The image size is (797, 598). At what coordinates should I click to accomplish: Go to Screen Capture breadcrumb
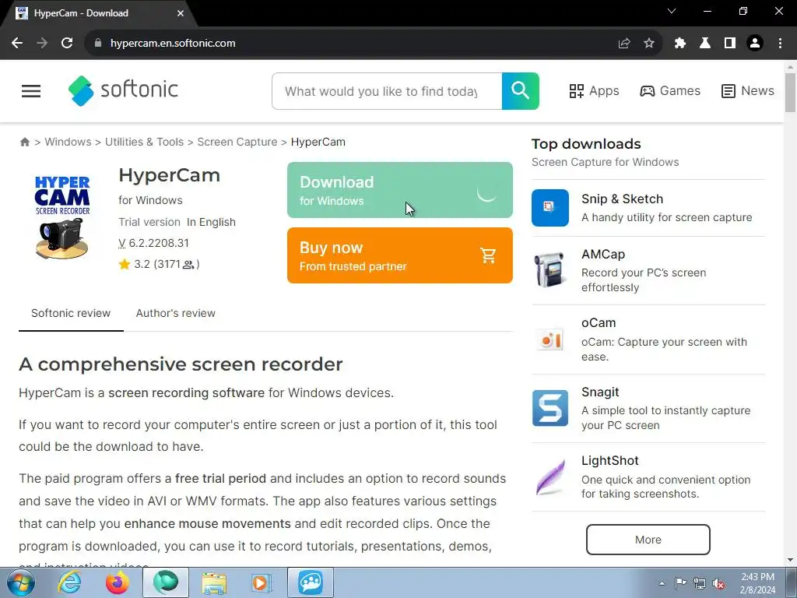237,142
